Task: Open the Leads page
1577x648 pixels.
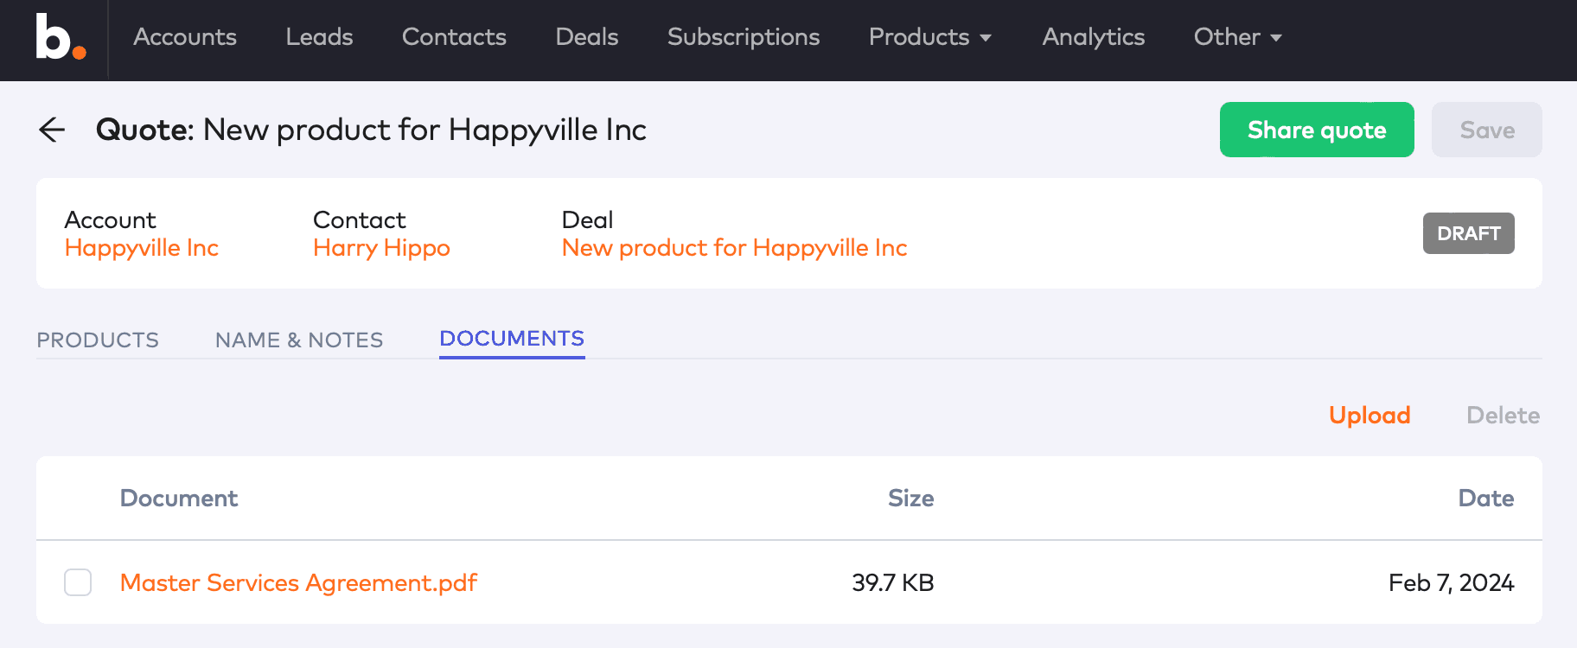Action: 319,37
